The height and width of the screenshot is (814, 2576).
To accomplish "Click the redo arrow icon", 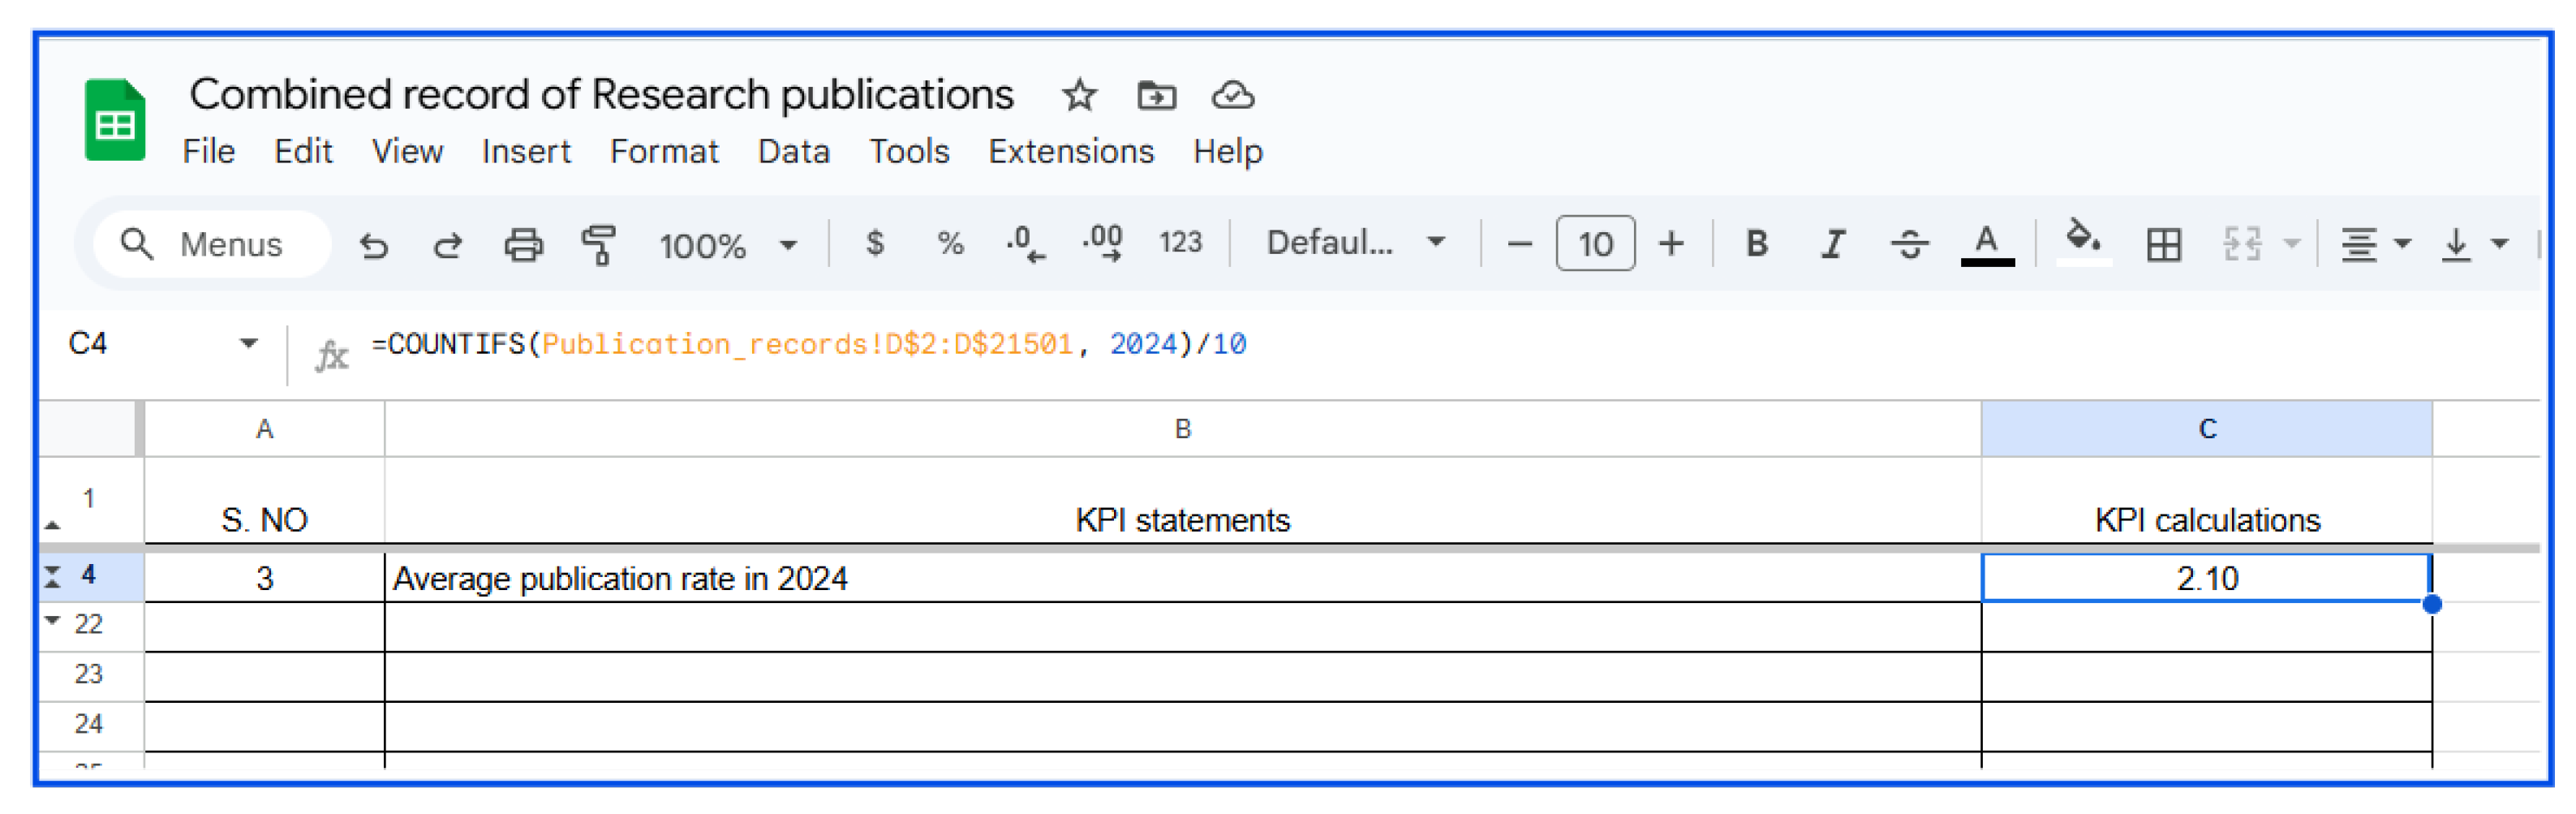I will click(447, 244).
